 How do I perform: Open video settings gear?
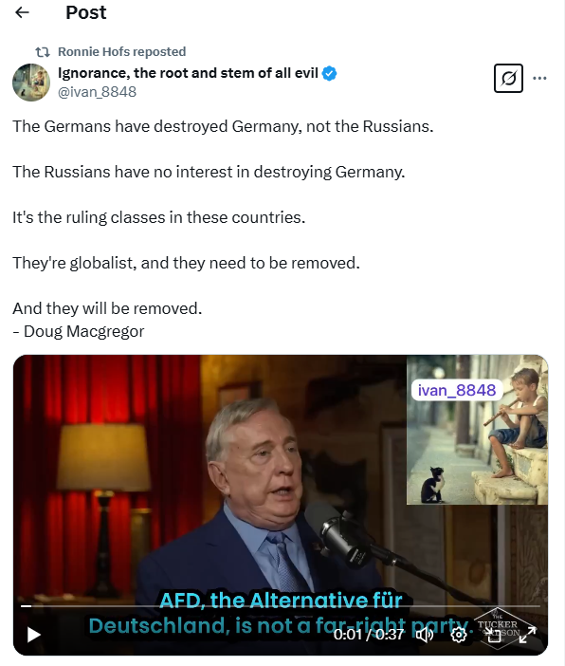(459, 635)
